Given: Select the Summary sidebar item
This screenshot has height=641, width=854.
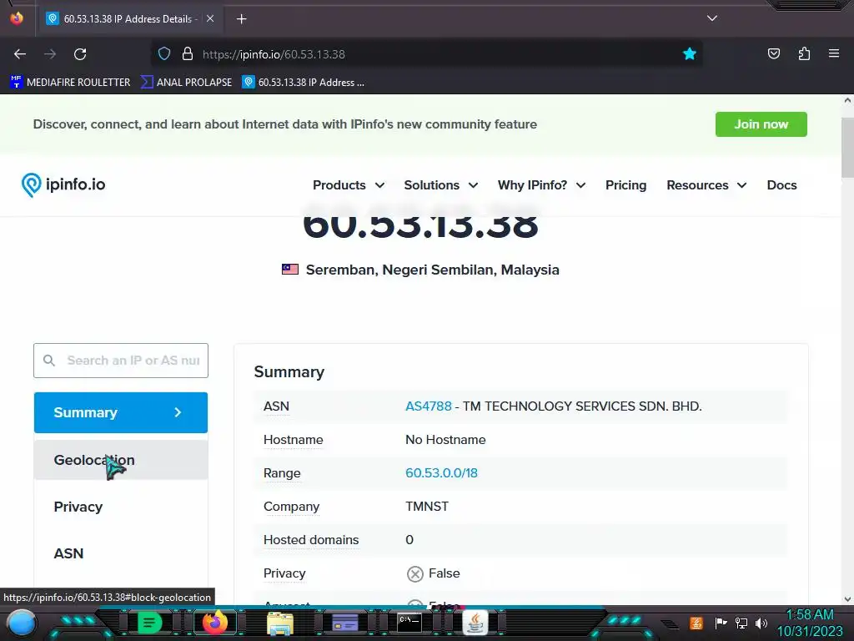Looking at the screenshot, I should click(x=121, y=412).
